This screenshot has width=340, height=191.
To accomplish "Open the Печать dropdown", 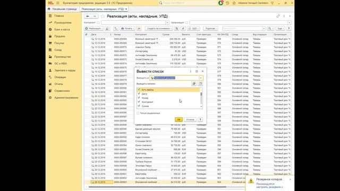I will (127, 28).
